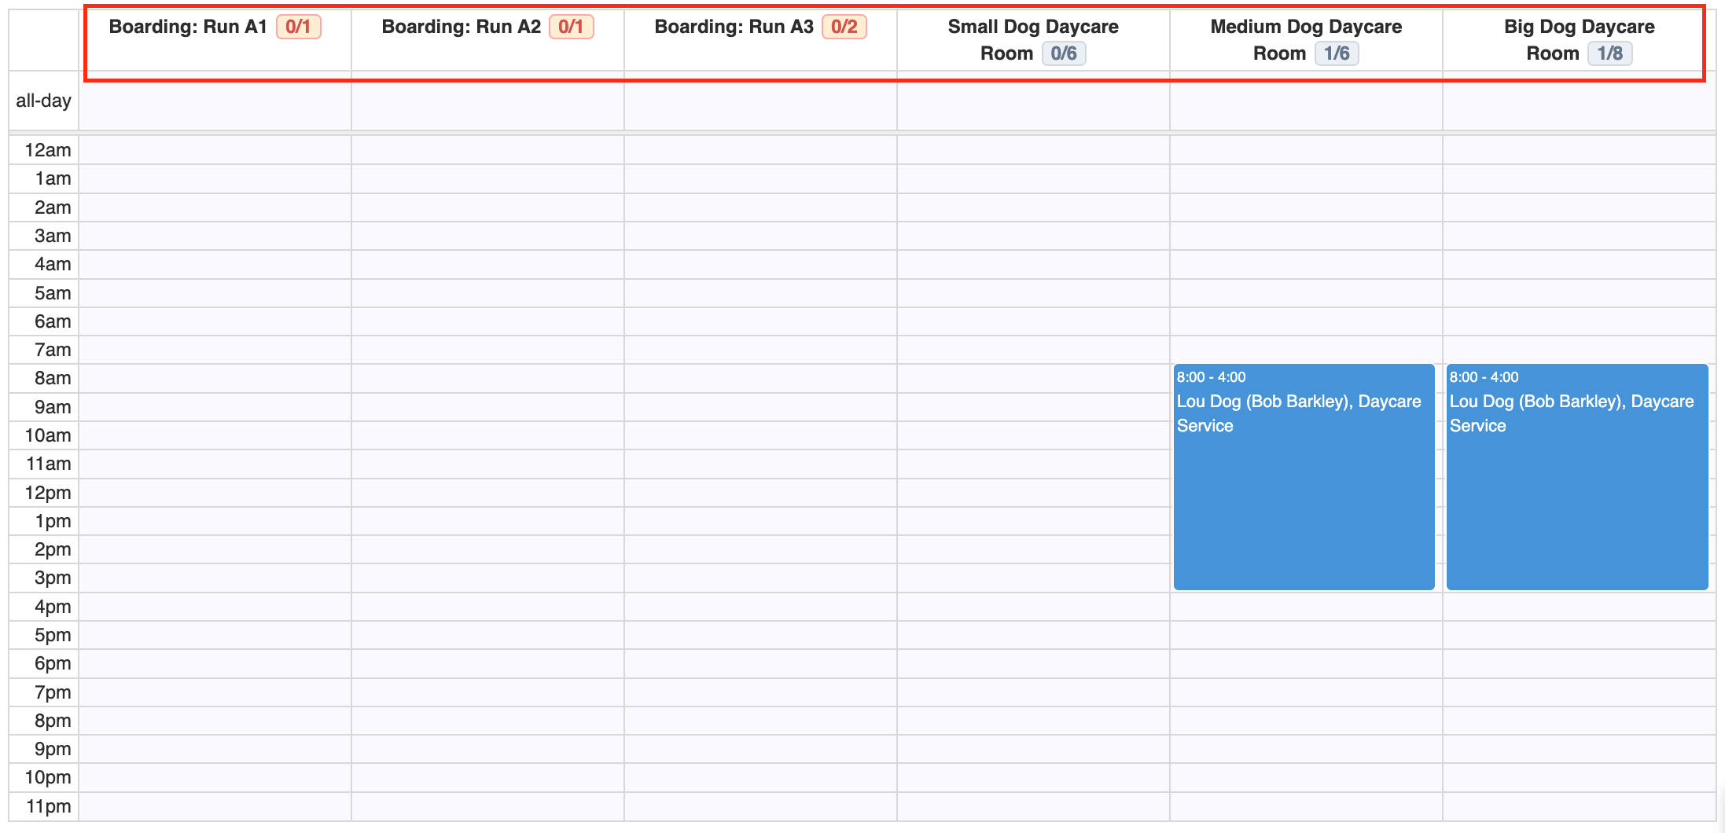Click the 1/6 badge for Medium Dog Room
Screen dimensions: 1725x833
click(x=1337, y=53)
